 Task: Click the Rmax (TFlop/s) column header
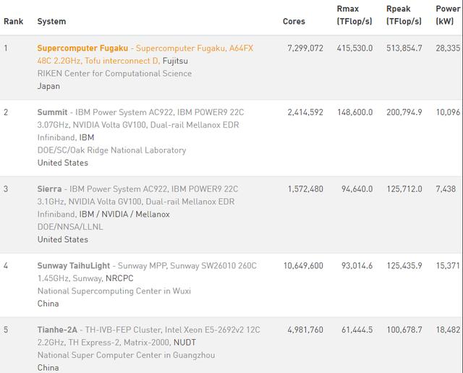click(354, 15)
